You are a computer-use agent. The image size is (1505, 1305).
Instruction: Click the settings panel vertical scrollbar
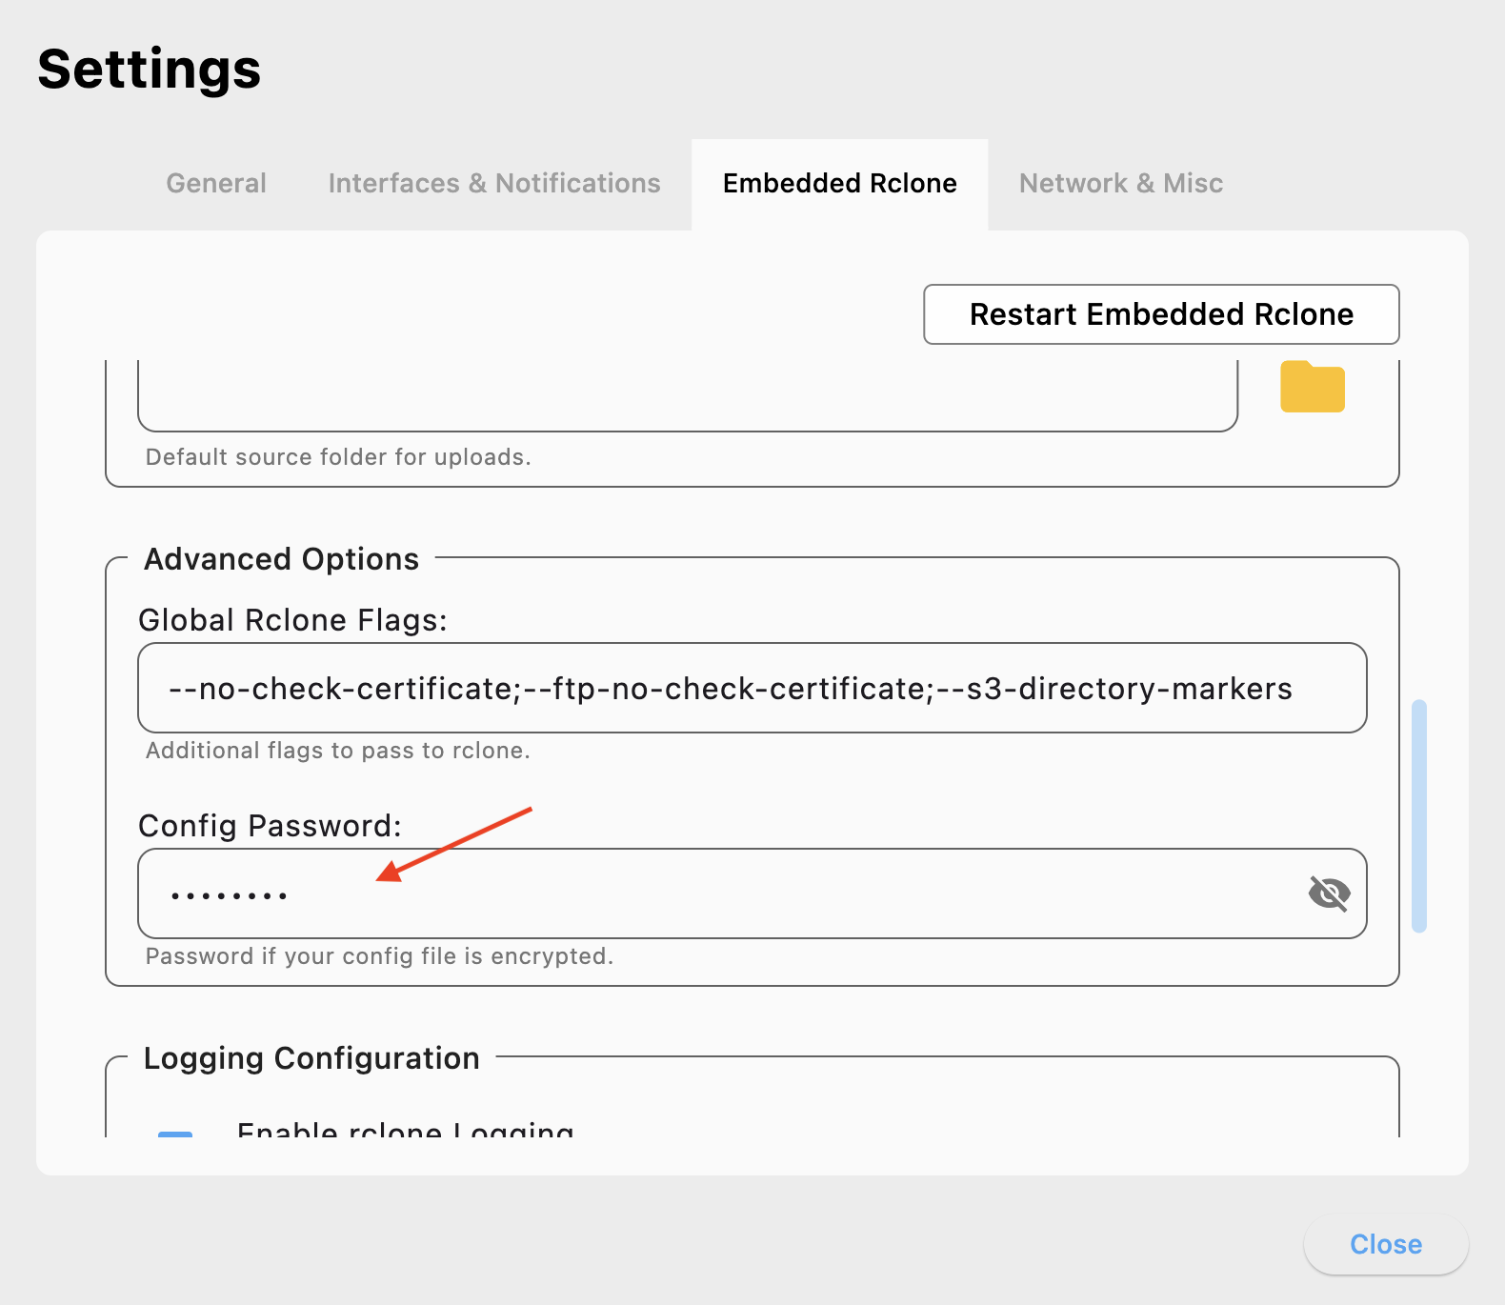pyautogui.click(x=1419, y=816)
